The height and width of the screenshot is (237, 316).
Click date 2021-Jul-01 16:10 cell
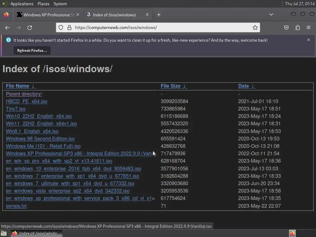258,101
